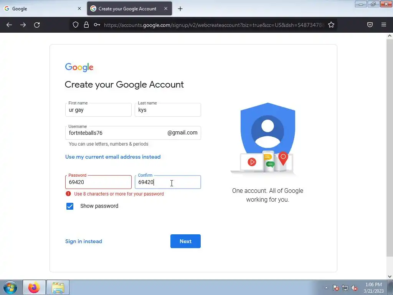
Task: Bookmark this page with the star icon
Action: pos(331,25)
